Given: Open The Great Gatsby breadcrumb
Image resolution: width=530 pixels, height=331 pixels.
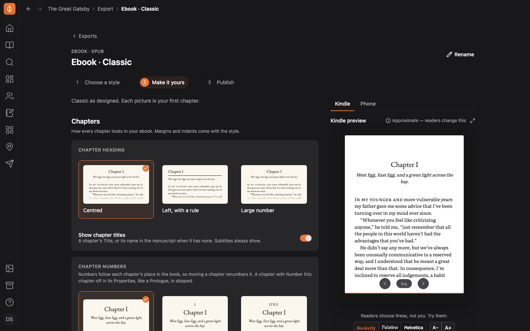Looking at the screenshot, I should [x=68, y=9].
